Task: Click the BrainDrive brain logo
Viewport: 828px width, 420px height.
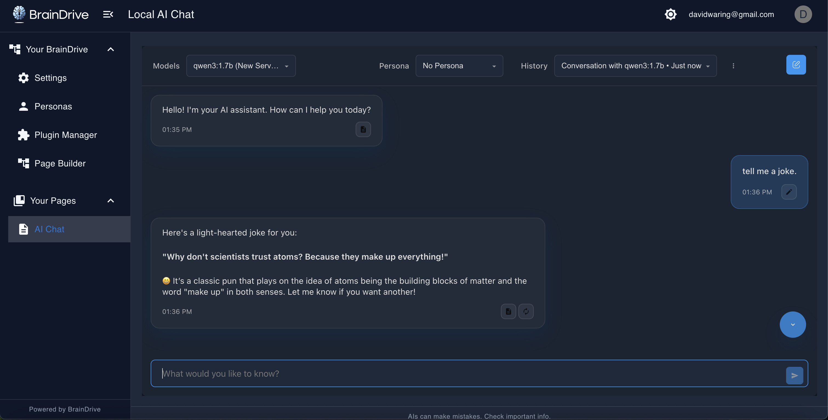Action: tap(19, 14)
